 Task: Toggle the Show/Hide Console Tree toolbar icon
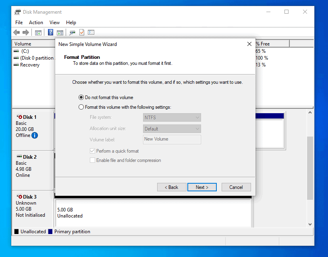tap(38, 32)
